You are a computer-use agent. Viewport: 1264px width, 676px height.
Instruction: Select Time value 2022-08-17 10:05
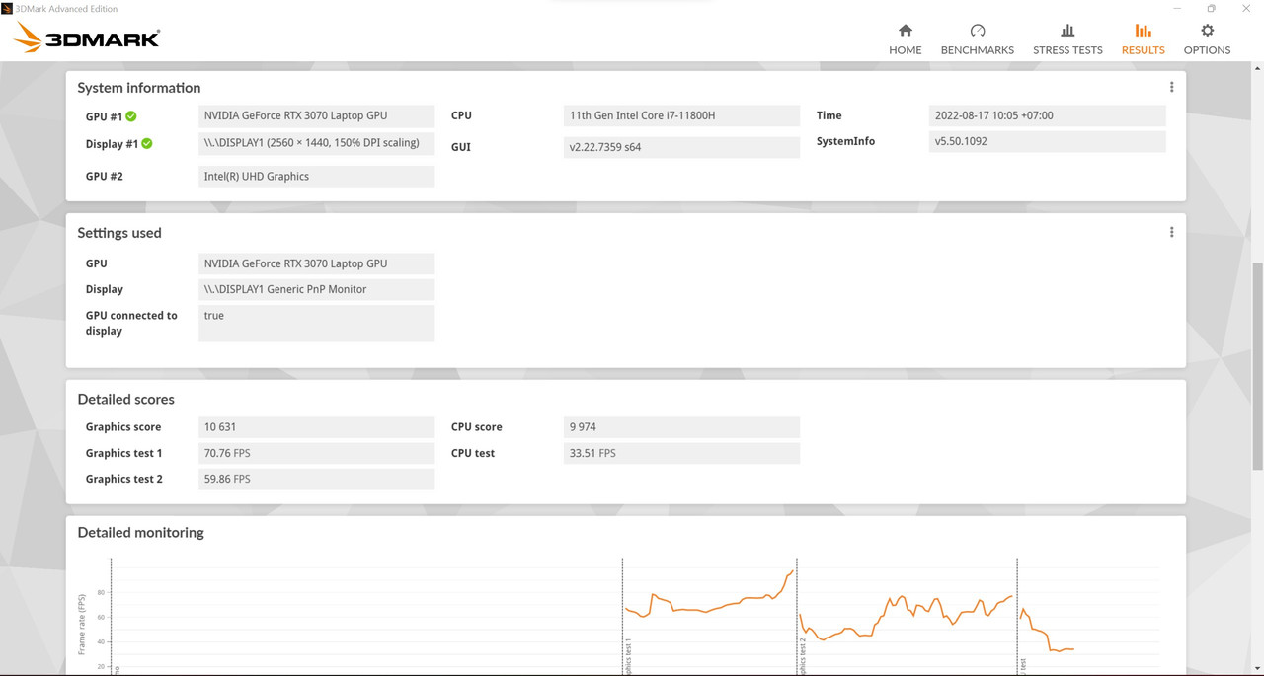1047,115
